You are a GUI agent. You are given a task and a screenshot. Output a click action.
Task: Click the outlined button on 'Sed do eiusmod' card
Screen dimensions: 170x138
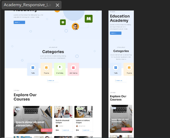coord(68,130)
